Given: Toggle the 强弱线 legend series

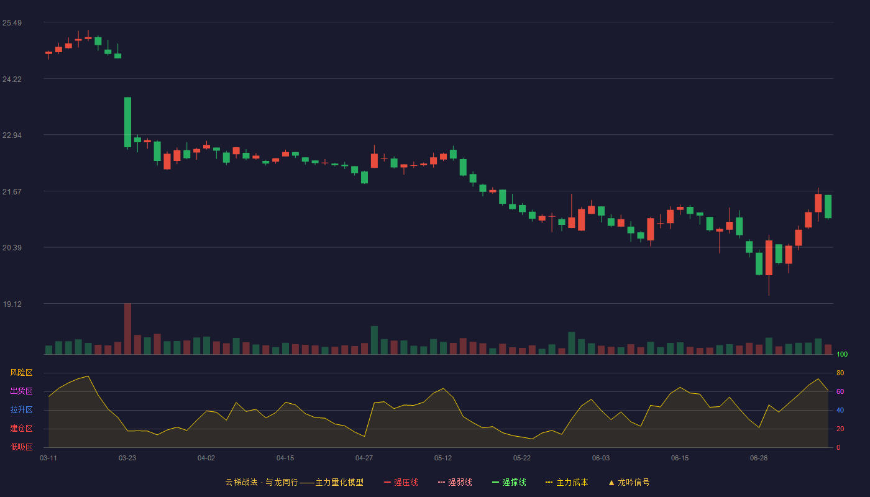Looking at the screenshot, I should (455, 482).
